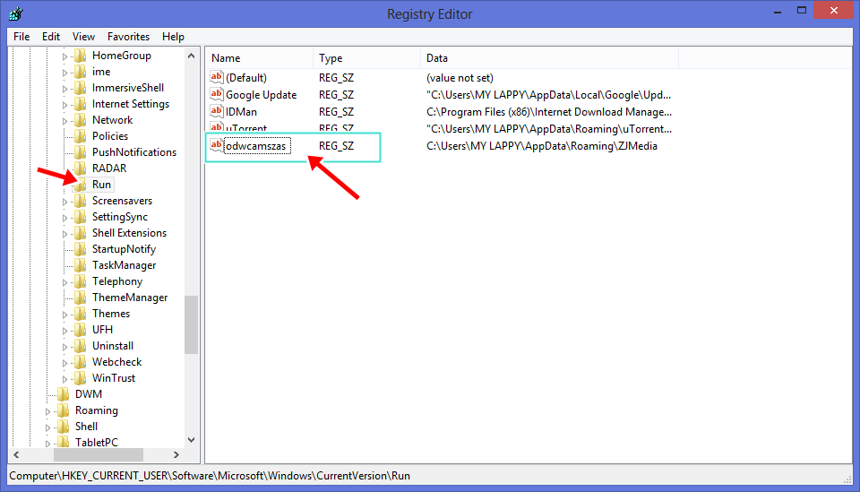Screen dimensions: 860x492
Task: Click the Google Update string value icon
Action: (217, 94)
